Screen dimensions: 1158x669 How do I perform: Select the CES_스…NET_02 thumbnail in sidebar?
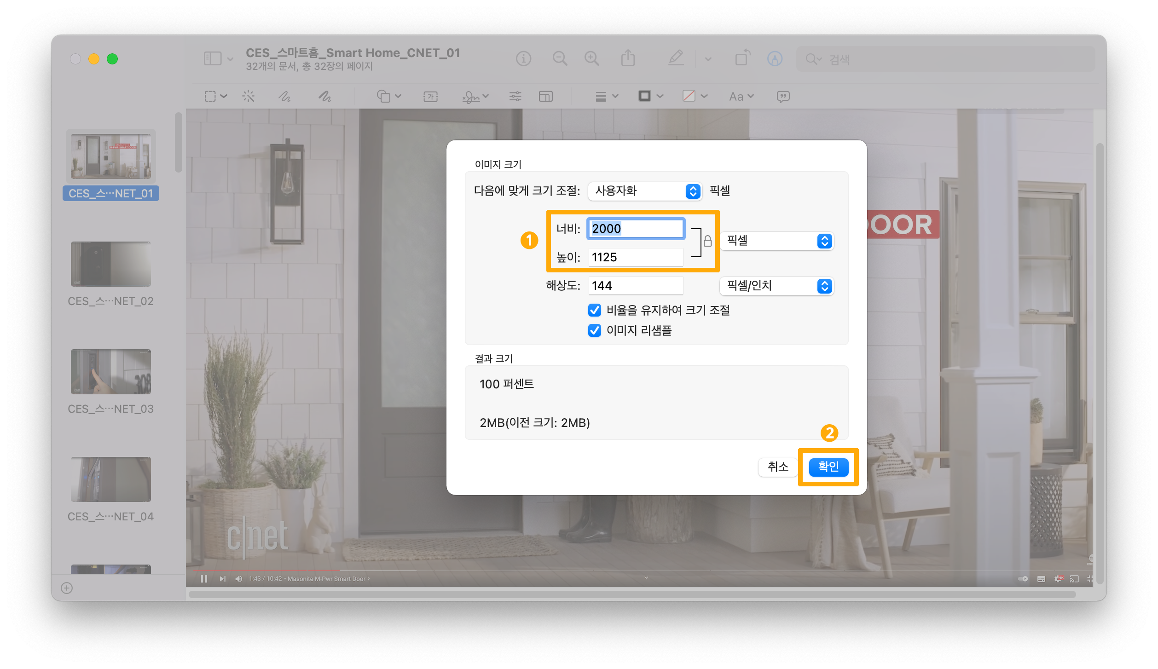pos(111,265)
